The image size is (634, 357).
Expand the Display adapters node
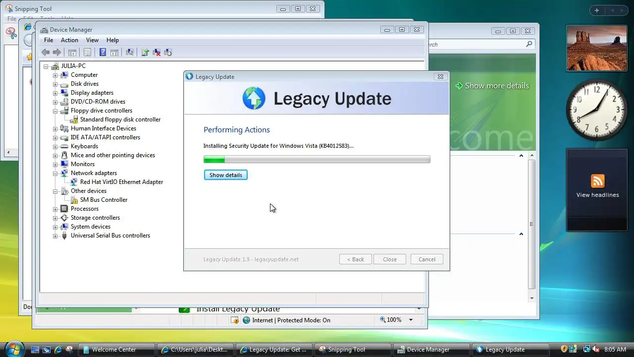pyautogui.click(x=55, y=93)
